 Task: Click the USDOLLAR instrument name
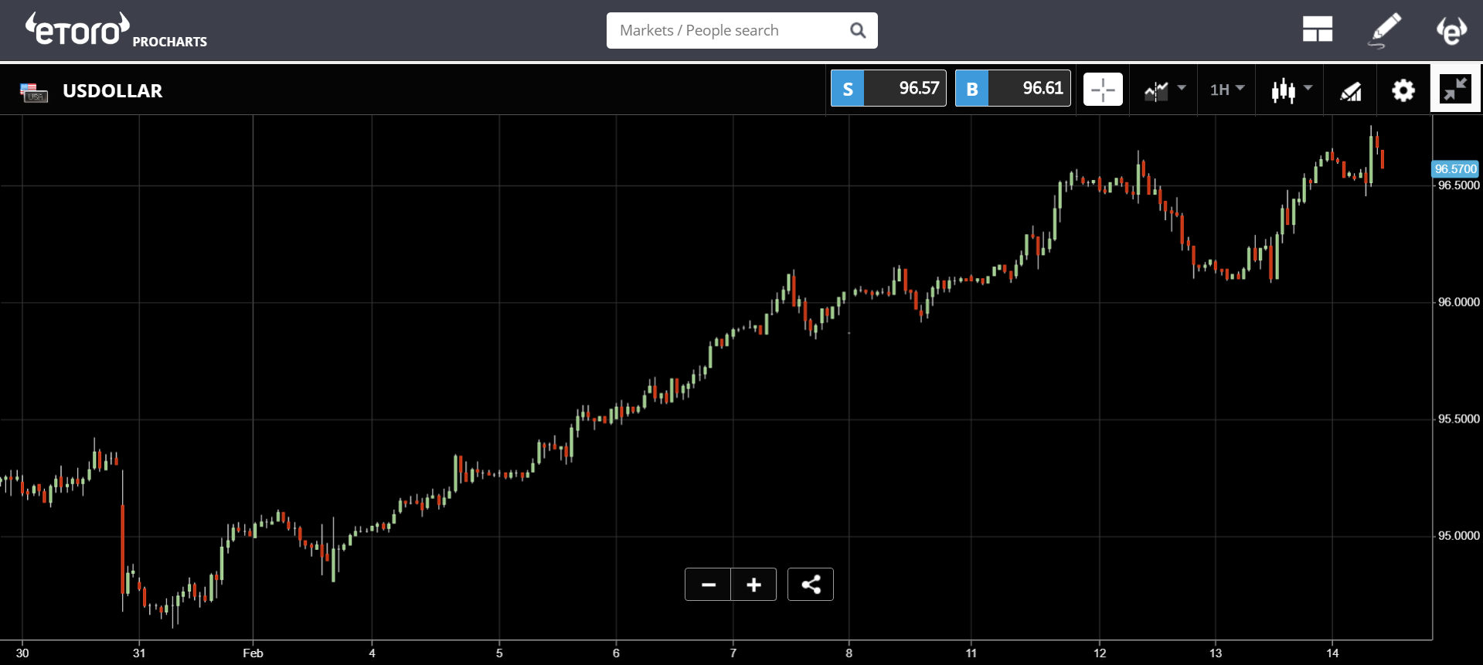click(113, 91)
